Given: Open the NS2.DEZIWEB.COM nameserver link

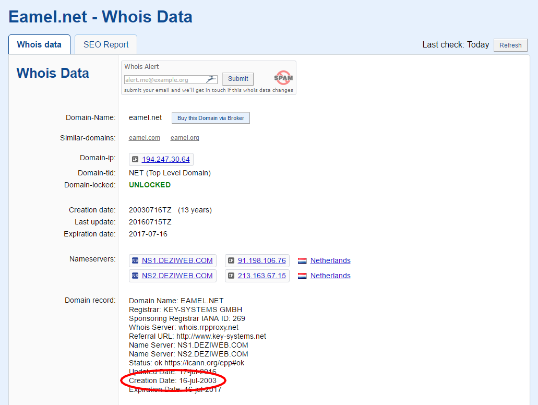Looking at the screenshot, I should (x=177, y=276).
